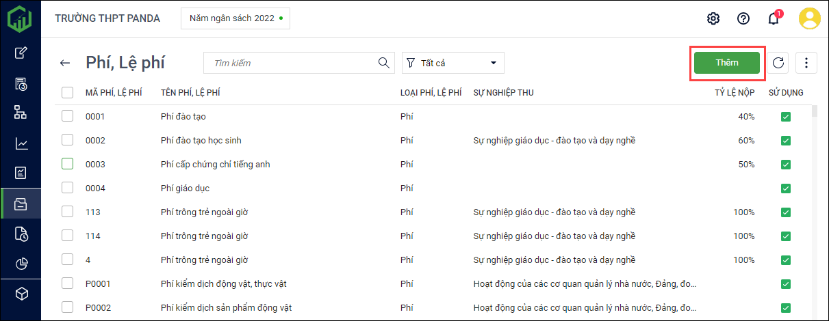Expand the Tất cả filter dropdown
Image resolution: width=829 pixels, height=321 pixels.
(x=453, y=63)
